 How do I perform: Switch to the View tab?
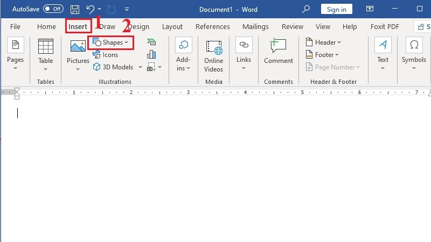pos(323,26)
